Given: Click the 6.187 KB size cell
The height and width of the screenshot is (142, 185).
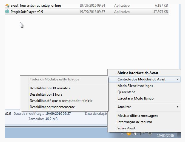Looking at the screenshot, I should [x=161, y=5].
